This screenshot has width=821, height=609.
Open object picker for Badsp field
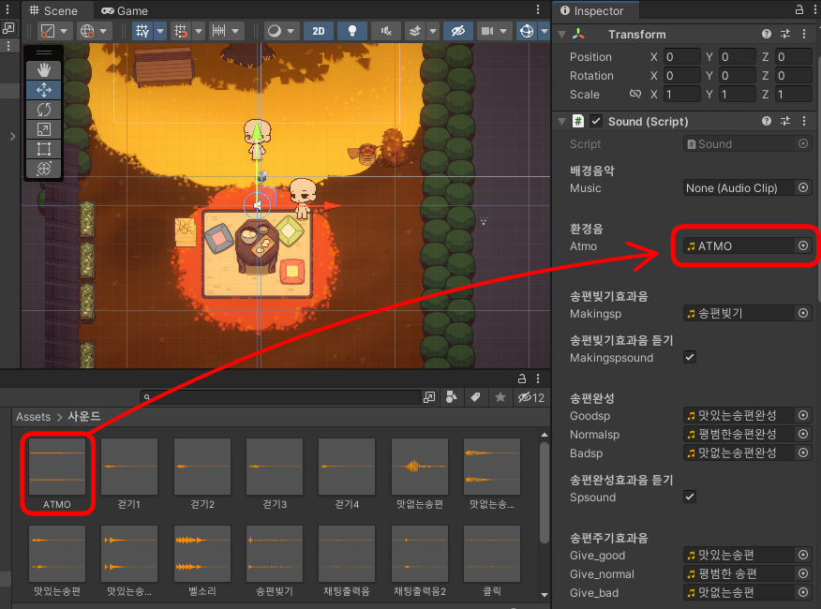coord(803,453)
